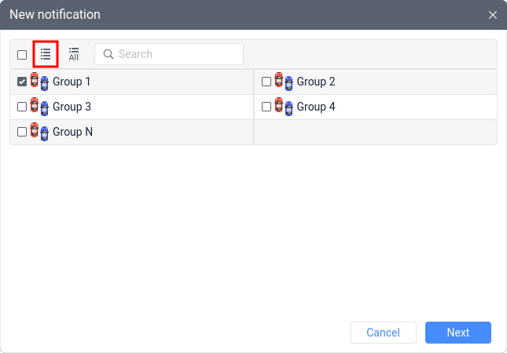Viewport: 507px width, 353px height.
Task: Click the list view icon
Action: [x=46, y=54]
